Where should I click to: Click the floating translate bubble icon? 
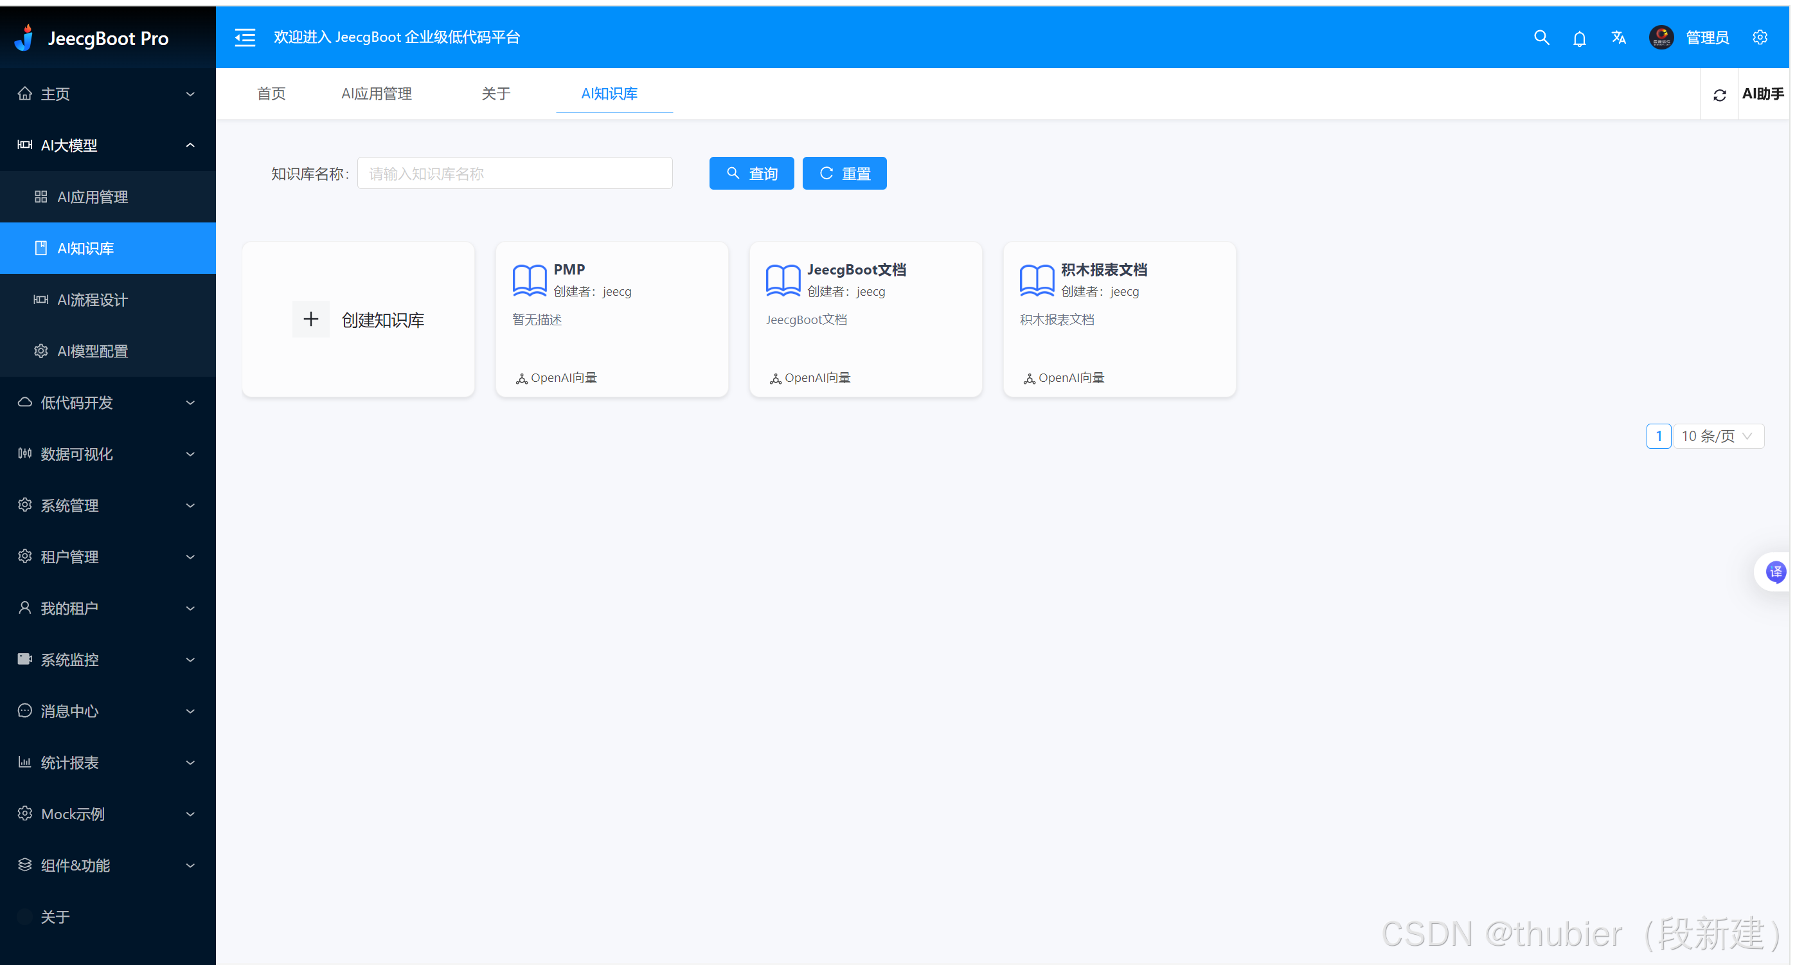[x=1775, y=572]
